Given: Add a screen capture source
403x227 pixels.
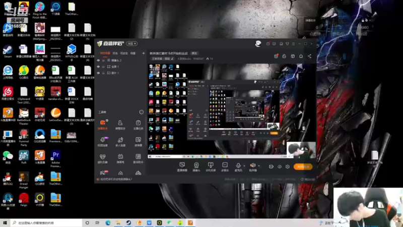Looking at the screenshot, I should pos(182,166).
